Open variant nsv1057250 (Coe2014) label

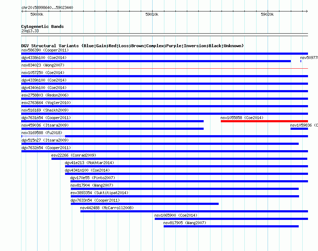[x=43, y=73]
